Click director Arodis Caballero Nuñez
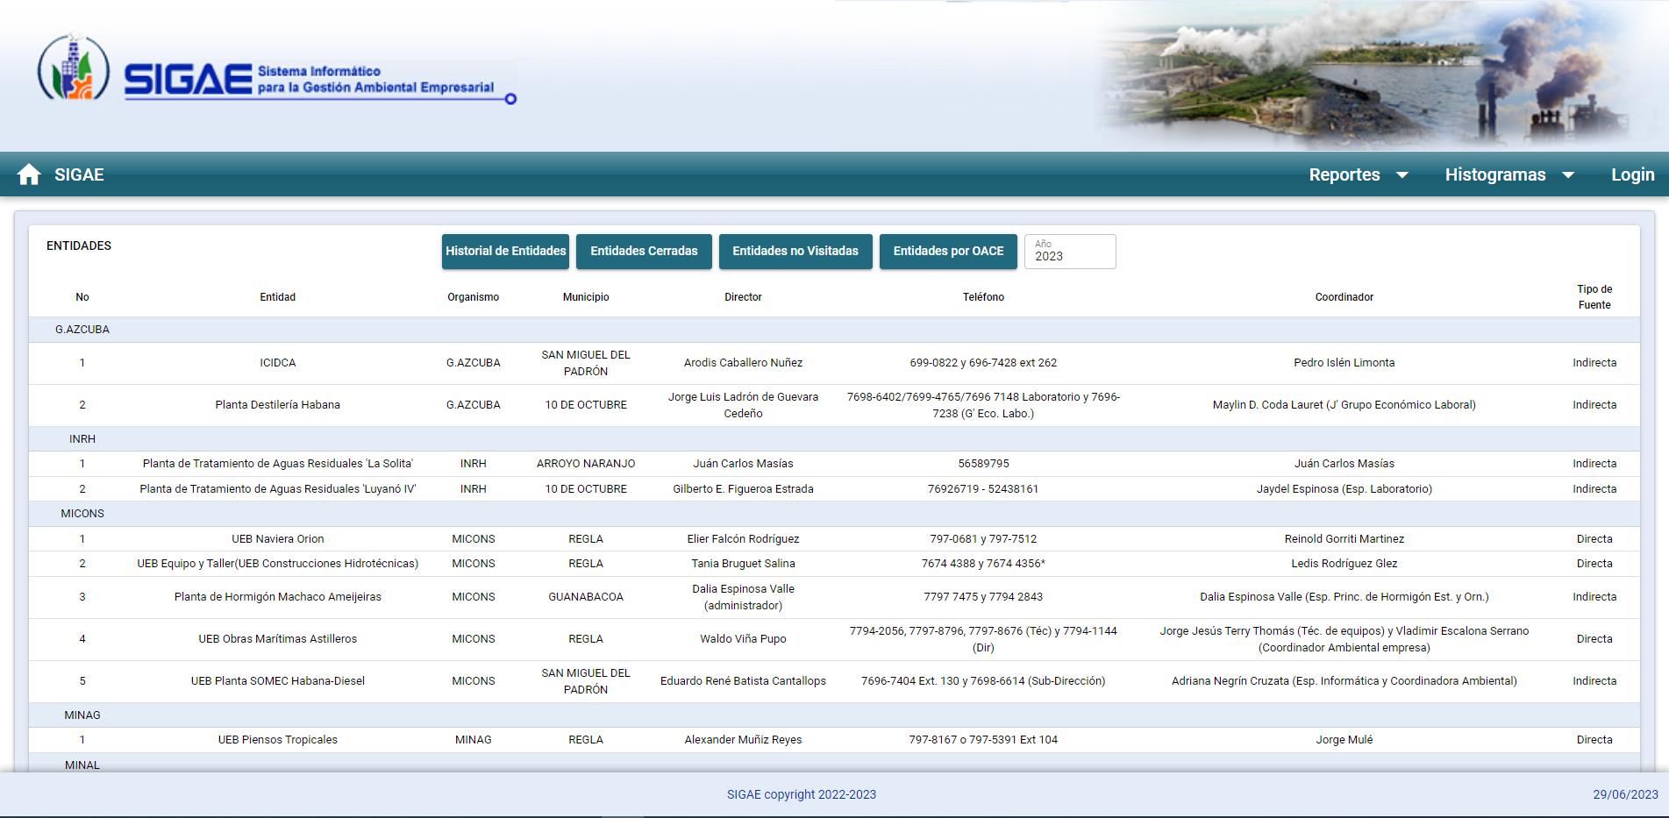The height and width of the screenshot is (818, 1669). coord(743,363)
